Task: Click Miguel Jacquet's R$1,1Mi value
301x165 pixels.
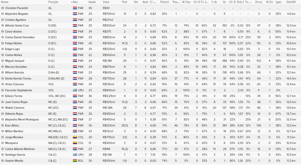Action: (x=107, y=61)
